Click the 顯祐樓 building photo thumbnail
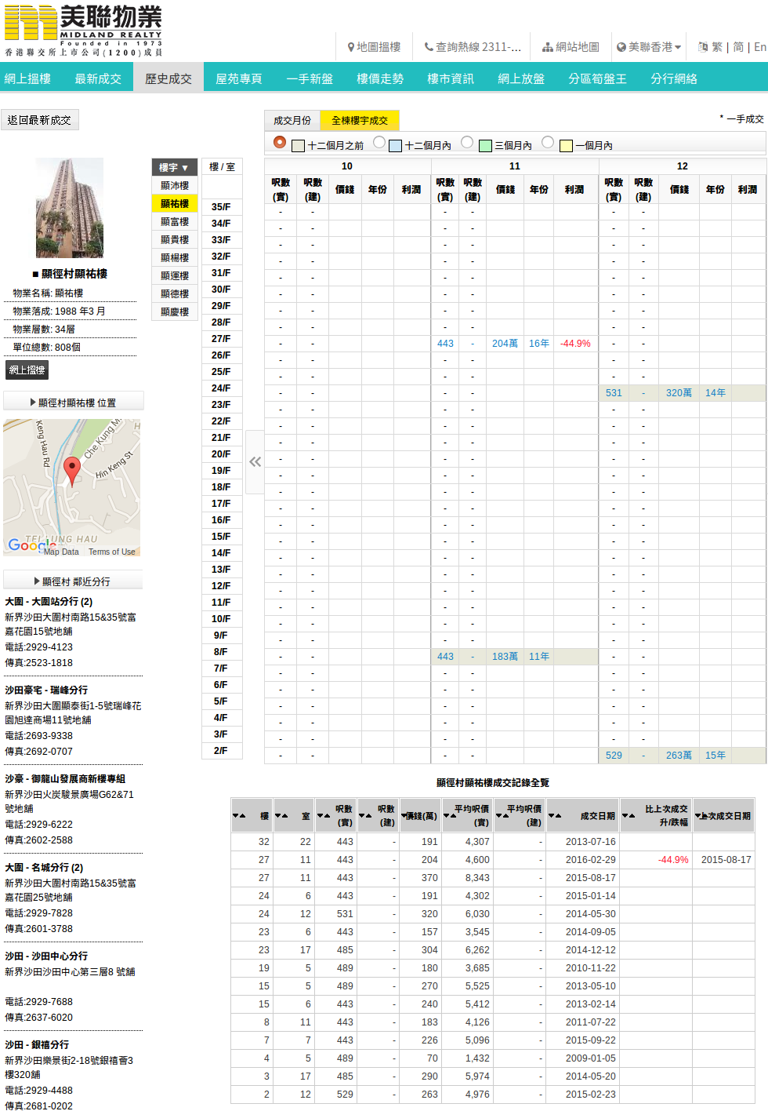The height and width of the screenshot is (1111, 768). tap(70, 208)
